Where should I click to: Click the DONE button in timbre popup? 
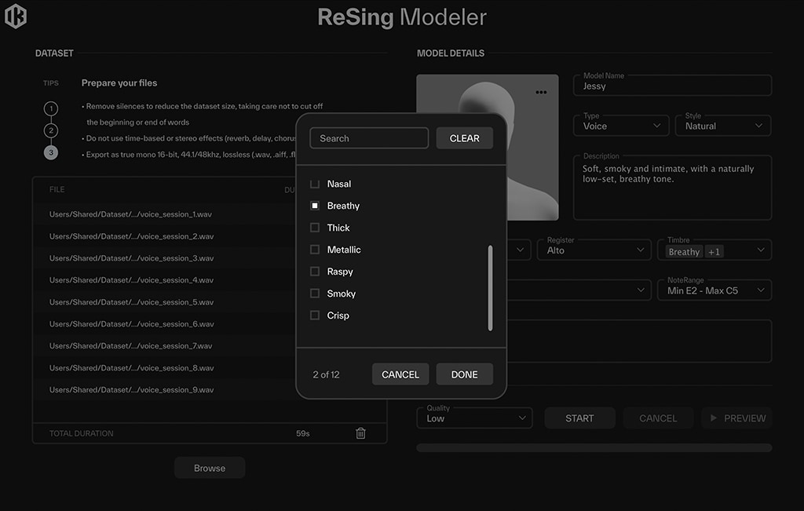point(465,374)
